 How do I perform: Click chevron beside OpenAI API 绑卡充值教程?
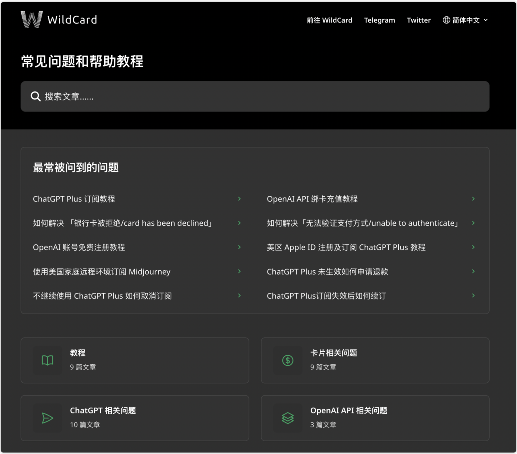click(x=473, y=199)
